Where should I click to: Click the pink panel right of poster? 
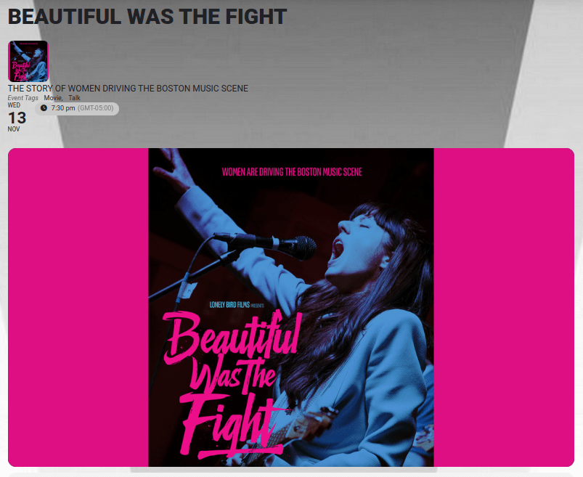(x=504, y=307)
